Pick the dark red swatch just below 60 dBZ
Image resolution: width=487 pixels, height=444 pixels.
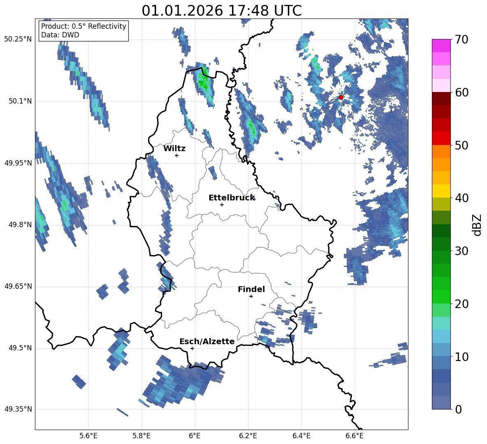pyautogui.click(x=441, y=99)
